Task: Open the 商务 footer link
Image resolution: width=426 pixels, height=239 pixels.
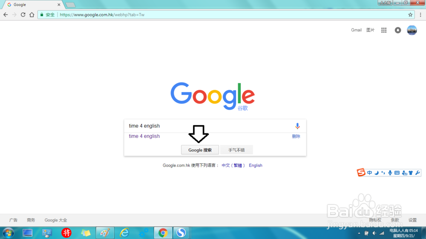Action: click(31, 220)
